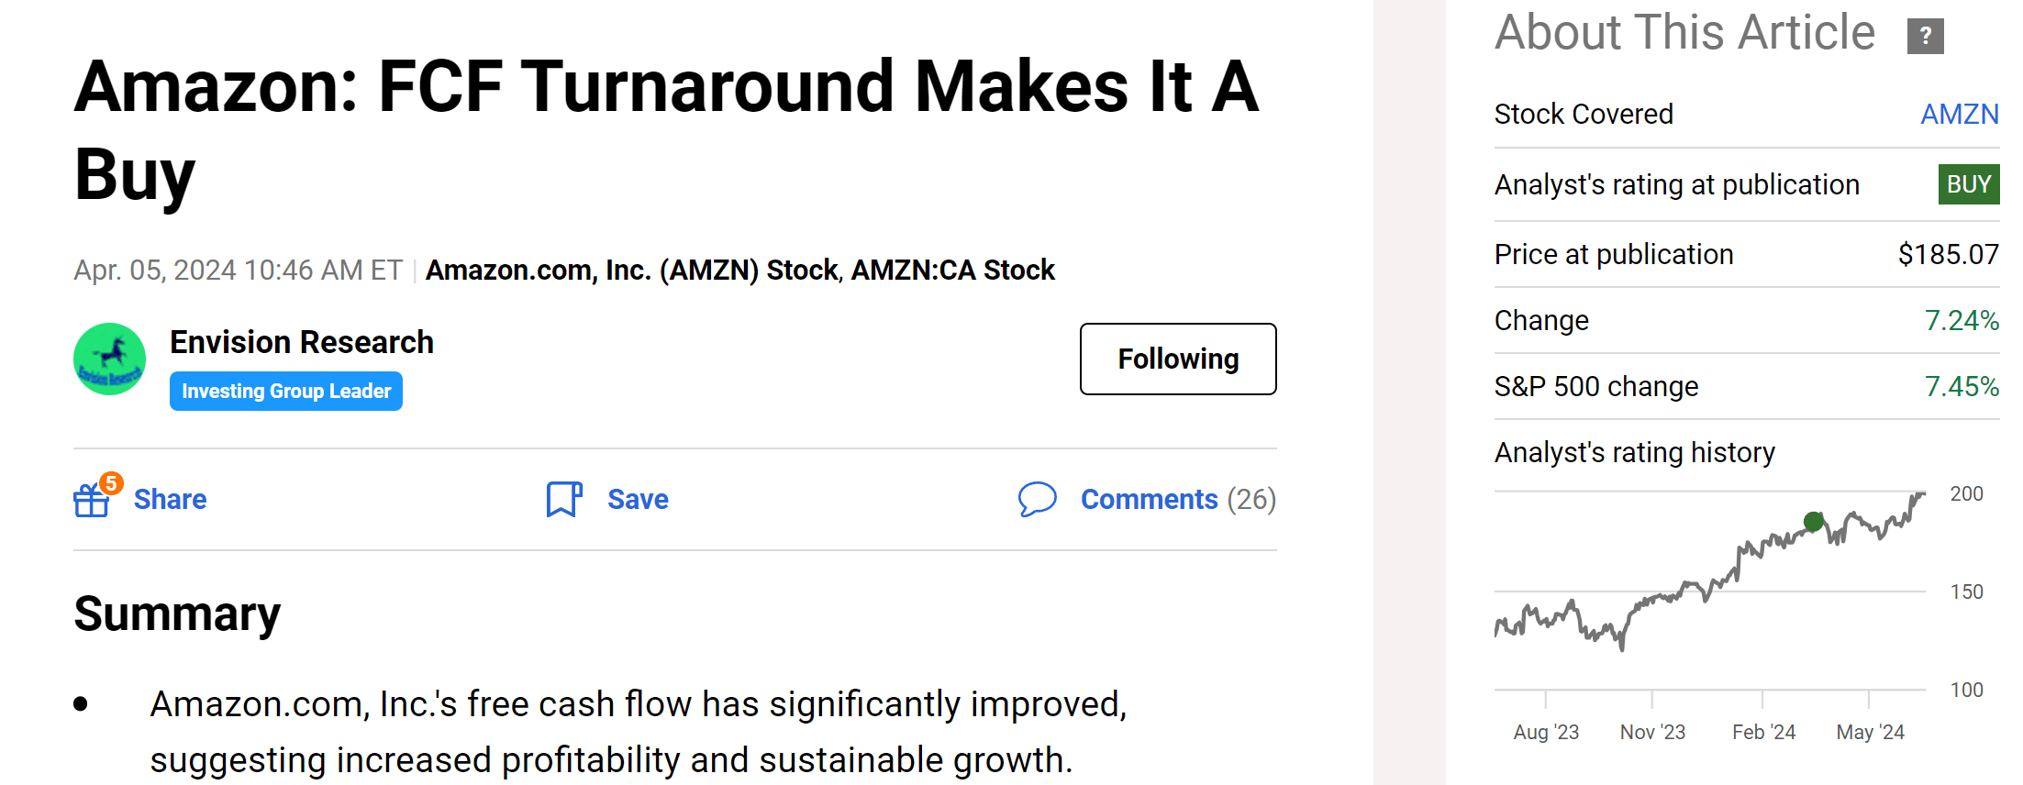
Task: Click the green rating dot on chart
Action: (1814, 522)
